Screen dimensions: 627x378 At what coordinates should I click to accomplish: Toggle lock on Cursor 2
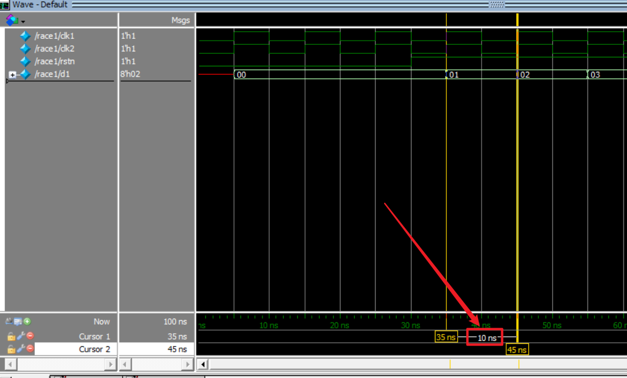(x=11, y=349)
